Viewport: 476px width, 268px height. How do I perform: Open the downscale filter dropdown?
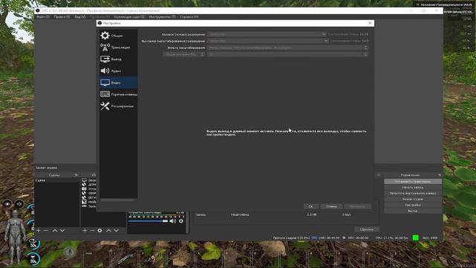pos(288,48)
